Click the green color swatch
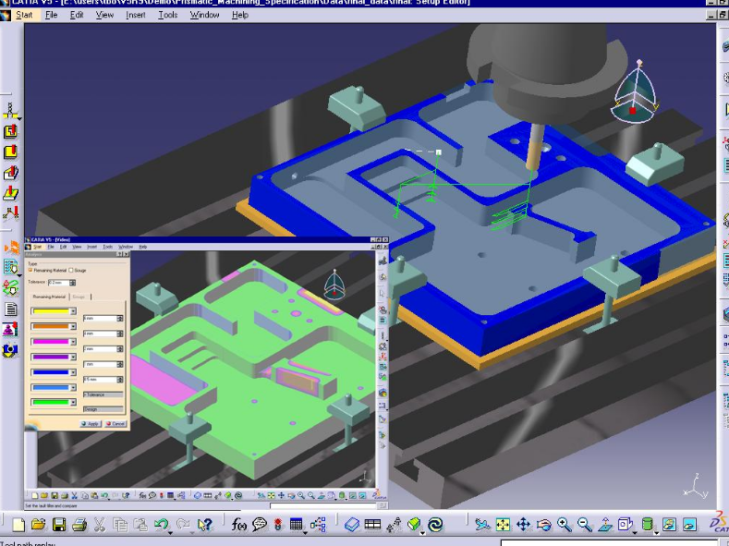This screenshot has width=729, height=546. 50,403
